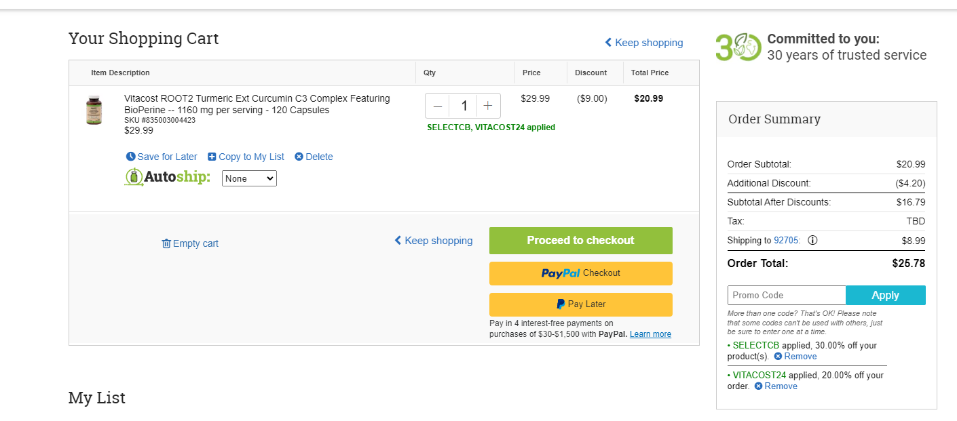This screenshot has width=957, height=421.
Task: Remove the VITACOST24 promo code
Action: tap(776, 386)
